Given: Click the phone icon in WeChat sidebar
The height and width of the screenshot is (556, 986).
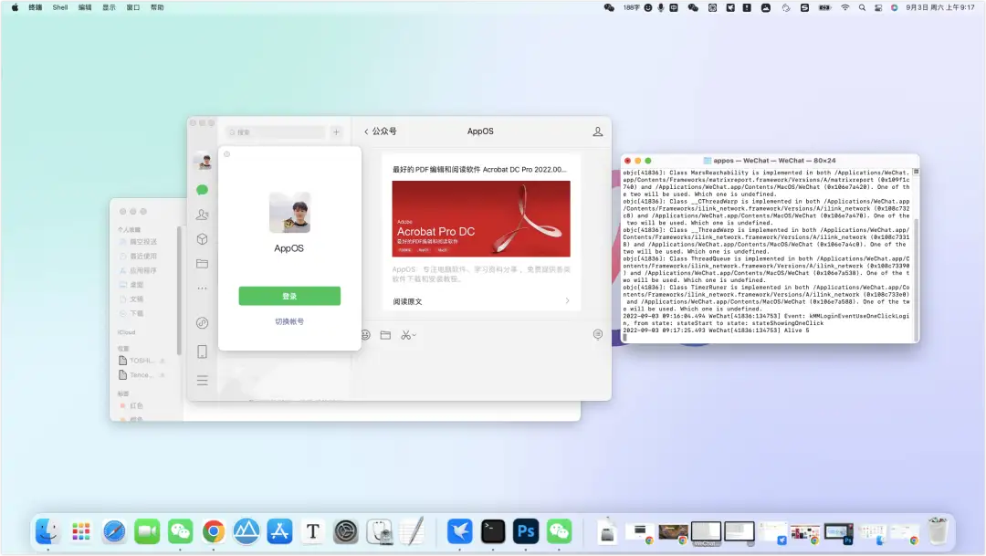Looking at the screenshot, I should pos(202,351).
